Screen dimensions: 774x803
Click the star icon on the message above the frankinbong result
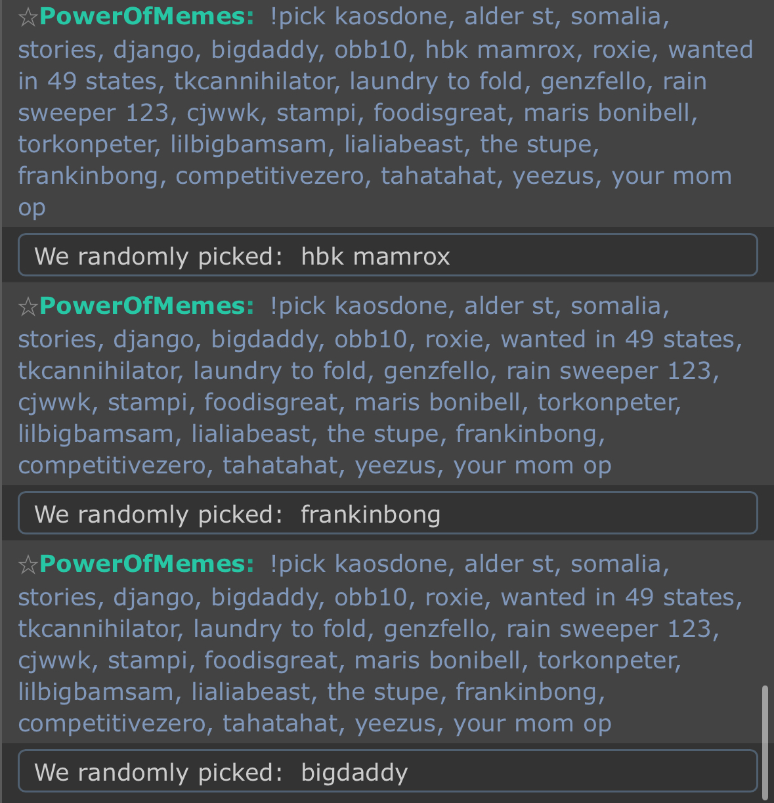point(28,307)
